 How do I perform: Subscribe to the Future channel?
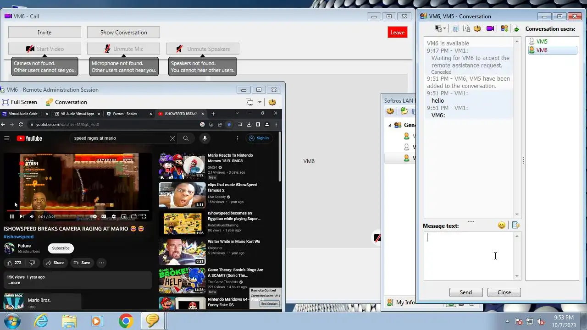click(x=61, y=248)
